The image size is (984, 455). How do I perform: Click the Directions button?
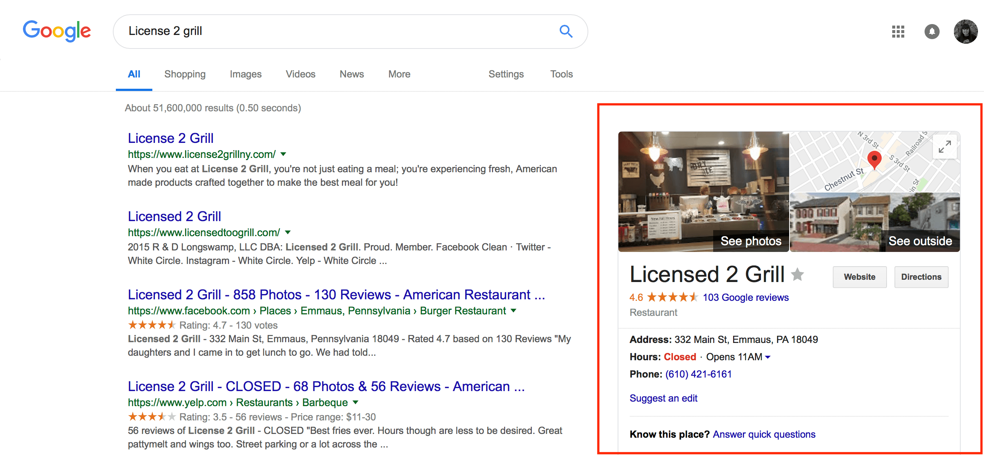[921, 277]
